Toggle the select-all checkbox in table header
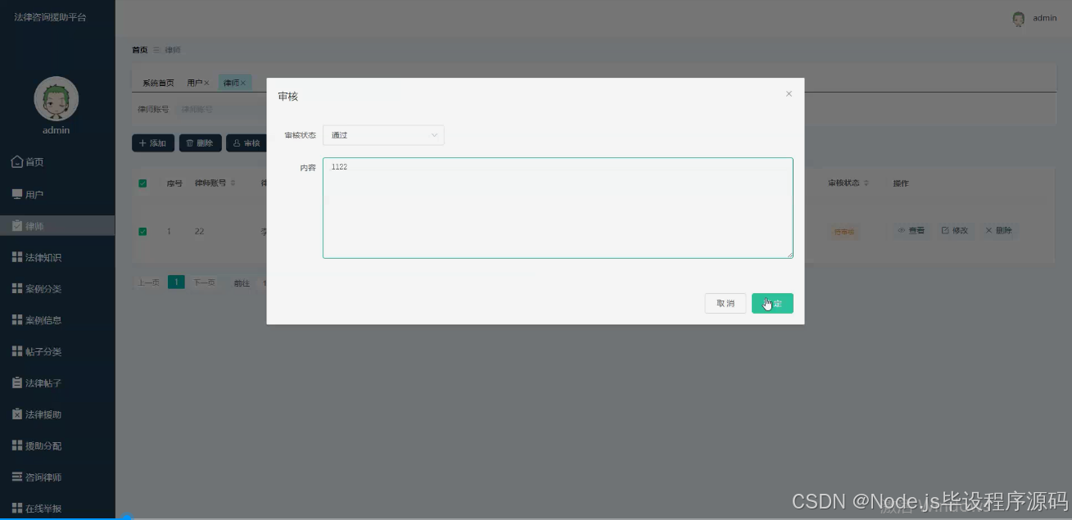 [142, 183]
